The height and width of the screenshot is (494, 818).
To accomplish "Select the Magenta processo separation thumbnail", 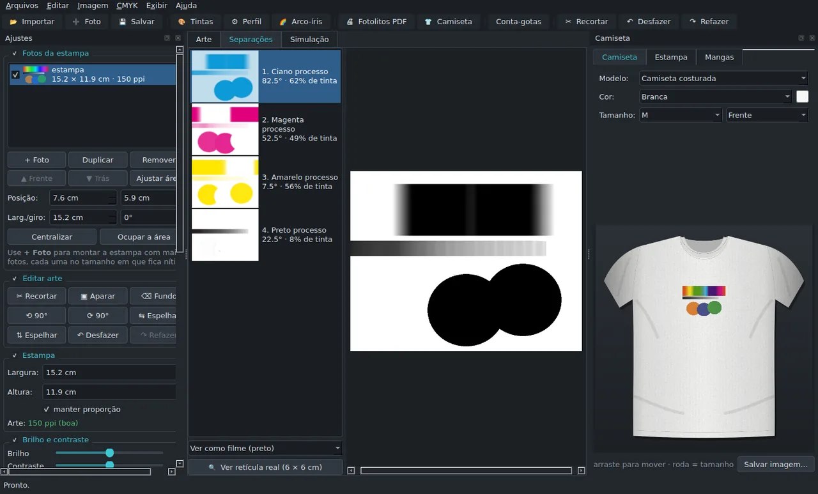I will click(x=225, y=130).
